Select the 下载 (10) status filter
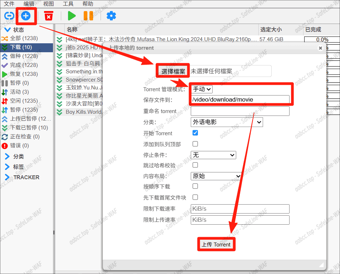 pos(26,47)
